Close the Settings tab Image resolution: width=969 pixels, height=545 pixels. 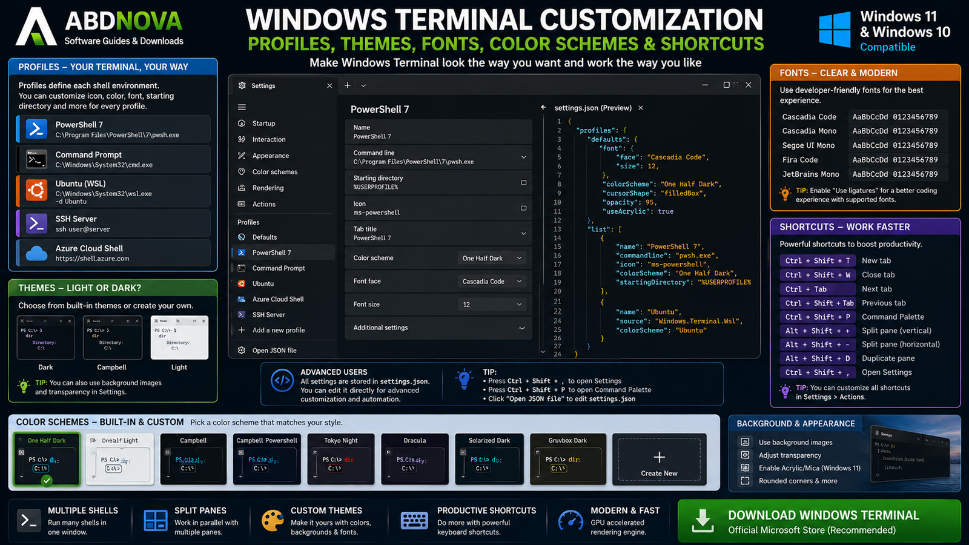click(329, 85)
